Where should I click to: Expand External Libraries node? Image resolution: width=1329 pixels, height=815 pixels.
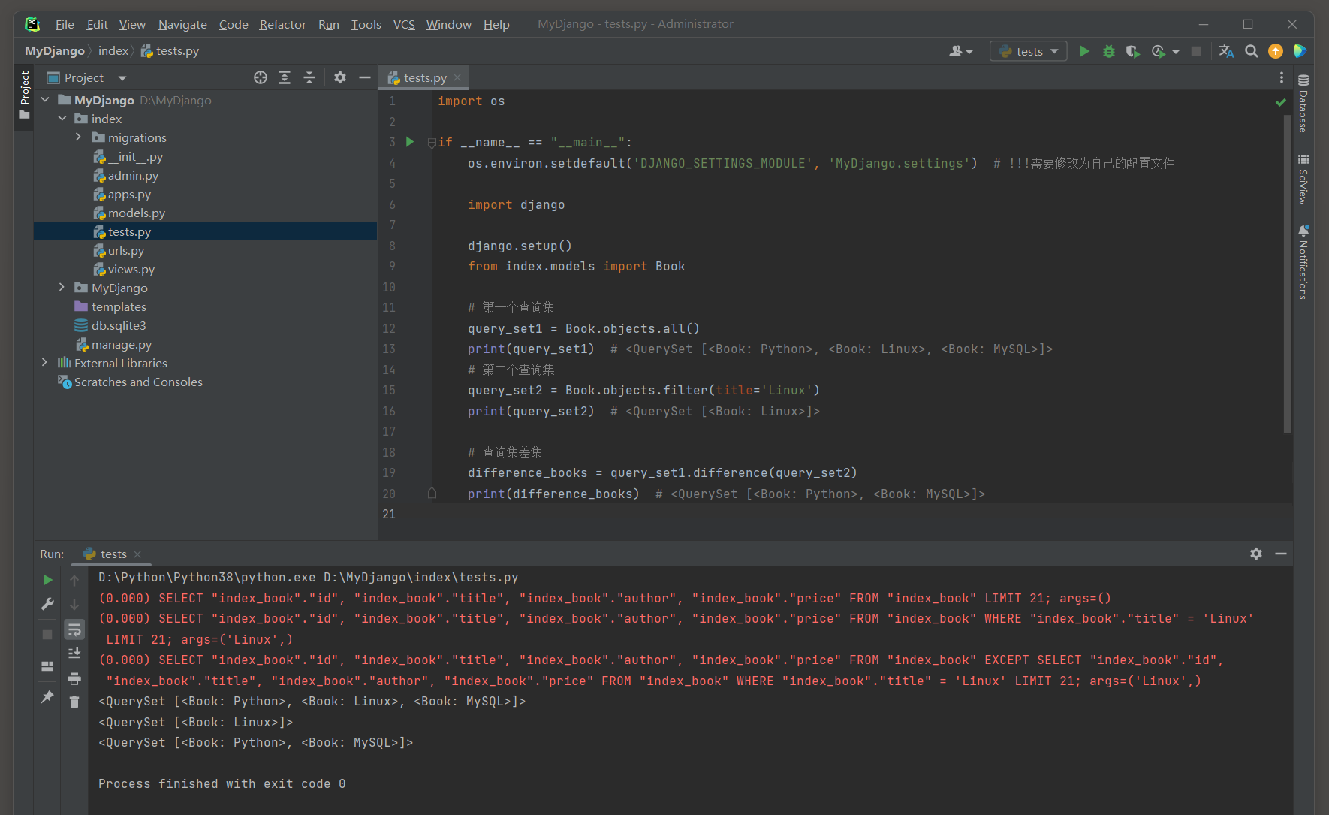point(45,363)
